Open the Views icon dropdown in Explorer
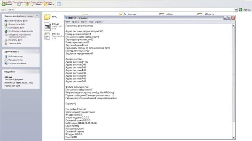This screenshot has height=141, width=252. click(59, 4)
